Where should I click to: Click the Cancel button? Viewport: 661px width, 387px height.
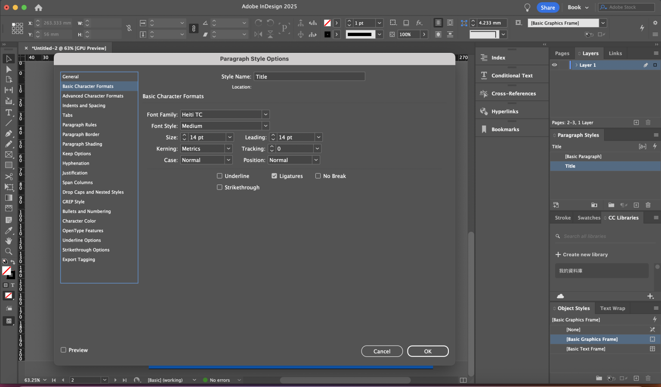click(x=382, y=351)
